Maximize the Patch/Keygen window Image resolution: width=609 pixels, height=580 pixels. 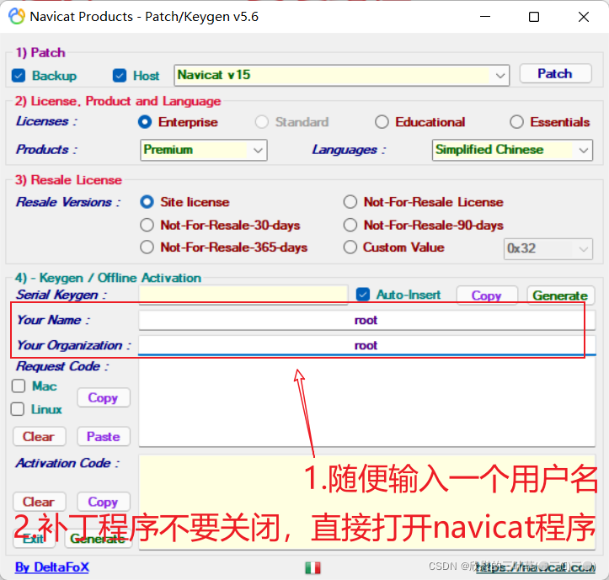tap(534, 17)
